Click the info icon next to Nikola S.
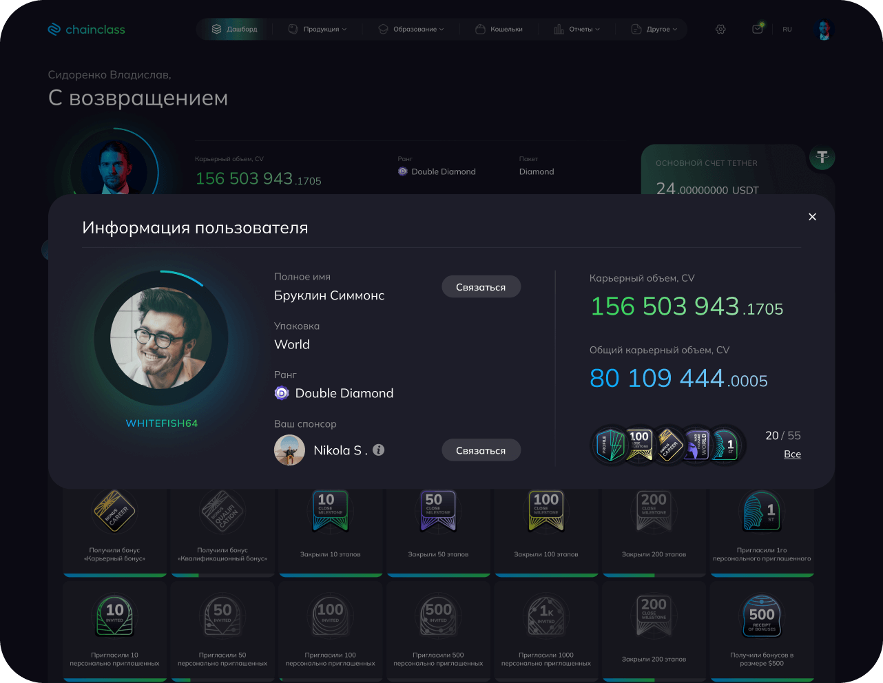883x683 pixels. tap(379, 450)
